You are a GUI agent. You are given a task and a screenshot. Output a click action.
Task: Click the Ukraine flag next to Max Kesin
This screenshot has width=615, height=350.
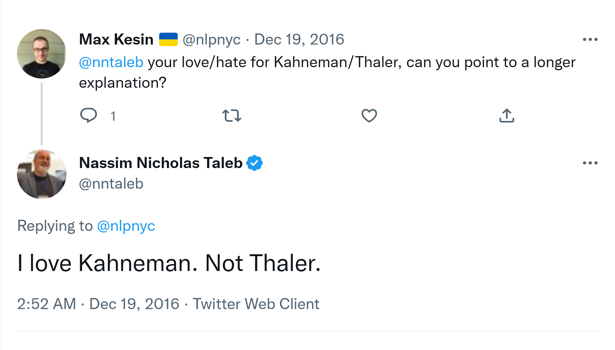point(168,39)
